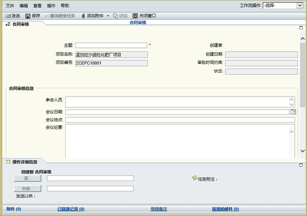Click the 保存 floppy disk icon
Screen dimensions: 307x216
tap(28, 16)
